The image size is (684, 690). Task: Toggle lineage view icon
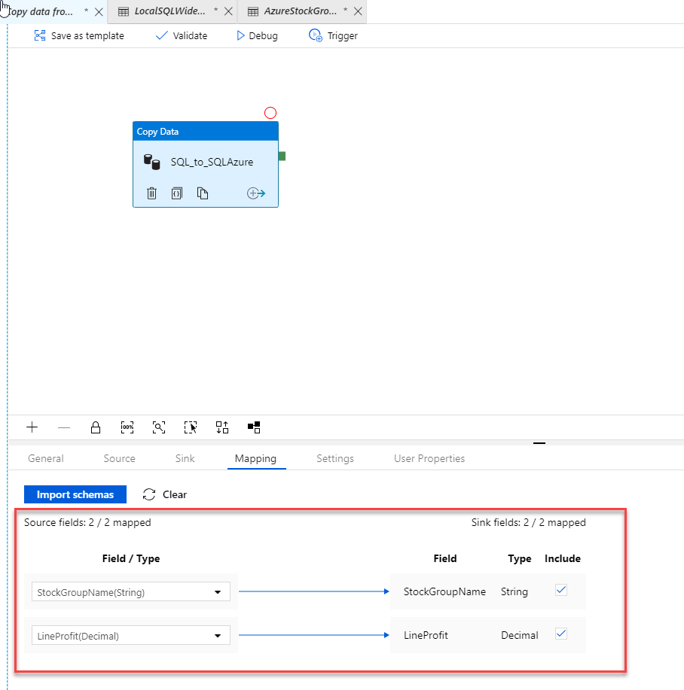pyautogui.click(x=254, y=427)
